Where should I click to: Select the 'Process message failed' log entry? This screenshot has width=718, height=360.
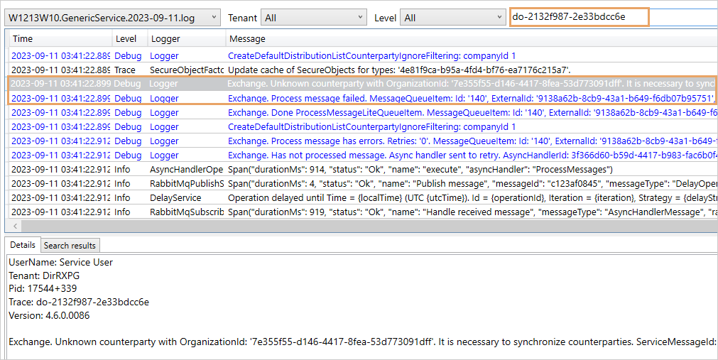click(355, 98)
